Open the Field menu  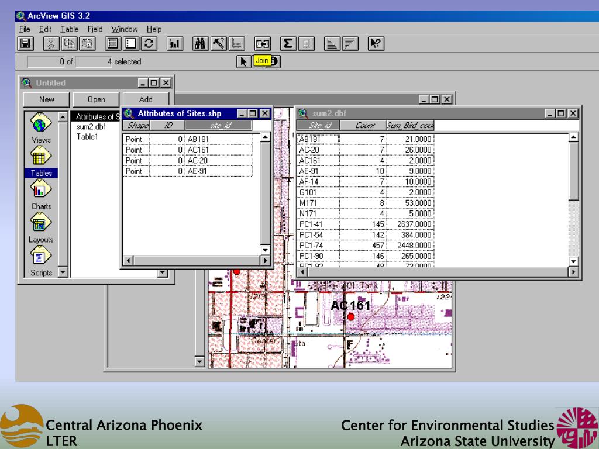[x=95, y=29]
